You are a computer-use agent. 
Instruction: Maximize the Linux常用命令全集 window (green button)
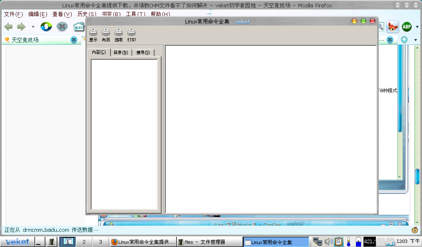pyautogui.click(x=363, y=21)
